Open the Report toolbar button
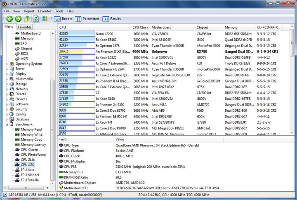 [63, 19]
